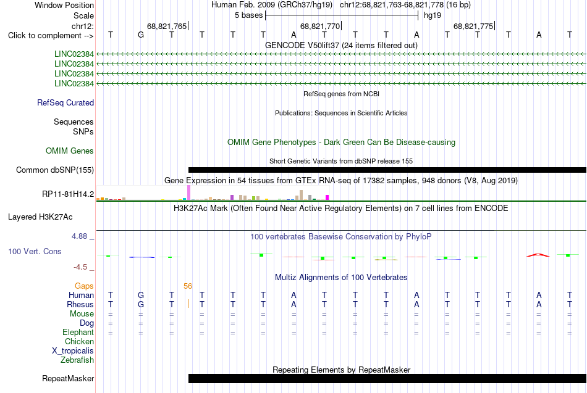Click the orange Gaps label
587x393 pixels.
click(x=84, y=286)
